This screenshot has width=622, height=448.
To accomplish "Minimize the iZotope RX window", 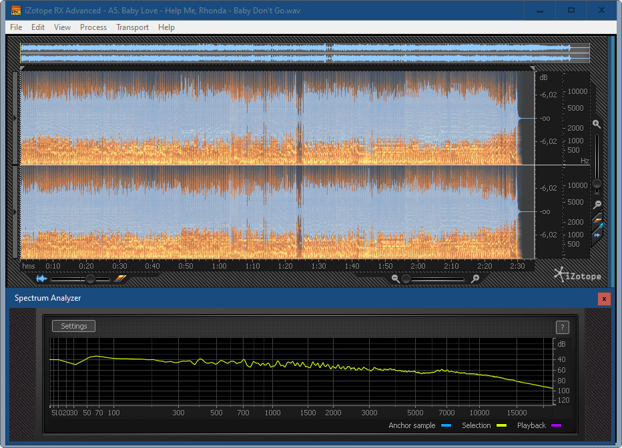I will pos(539,11).
